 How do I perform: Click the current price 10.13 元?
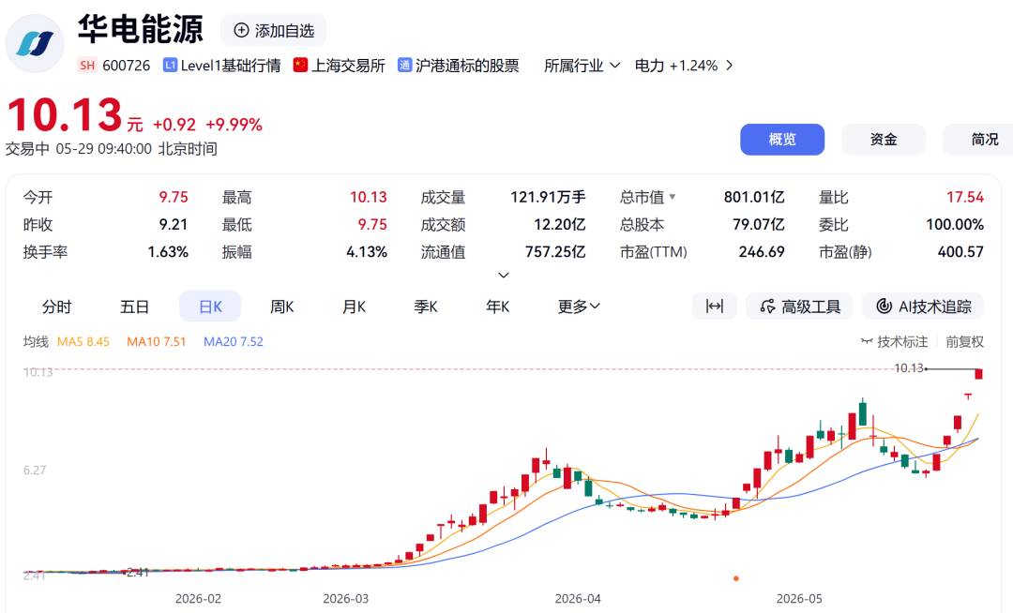pyautogui.click(x=74, y=116)
